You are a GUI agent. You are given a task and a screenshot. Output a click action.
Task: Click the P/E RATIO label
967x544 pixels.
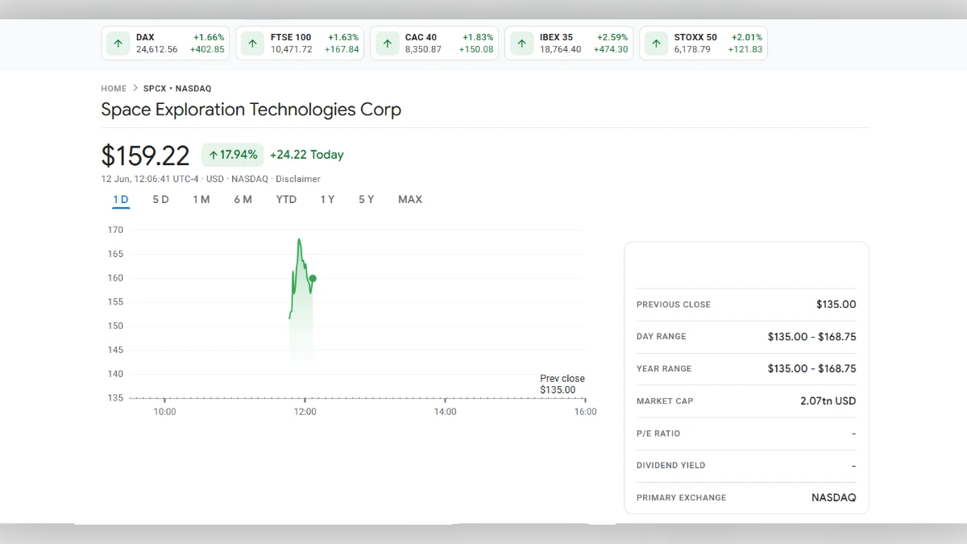(x=658, y=434)
